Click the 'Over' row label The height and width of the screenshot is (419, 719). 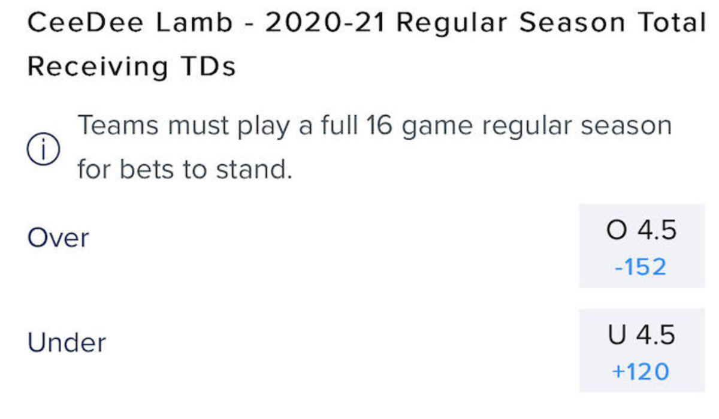(x=57, y=237)
